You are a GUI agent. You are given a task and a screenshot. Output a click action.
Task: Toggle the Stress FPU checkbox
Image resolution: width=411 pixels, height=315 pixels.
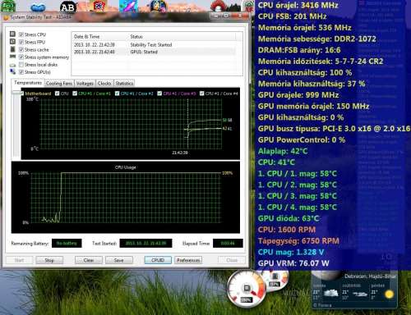pos(21,42)
